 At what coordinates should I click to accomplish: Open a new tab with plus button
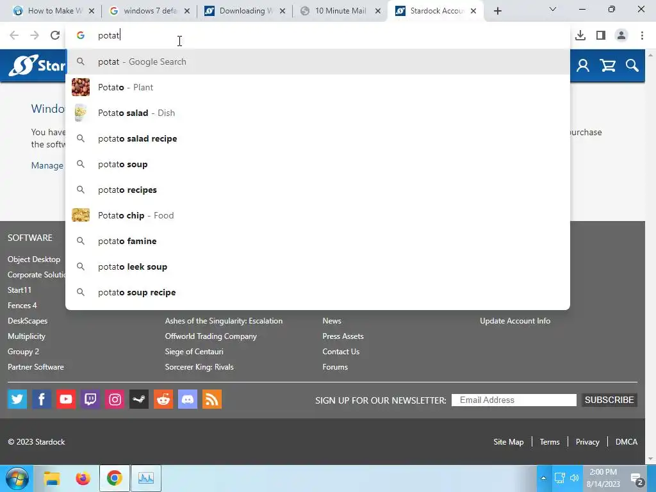point(497,11)
